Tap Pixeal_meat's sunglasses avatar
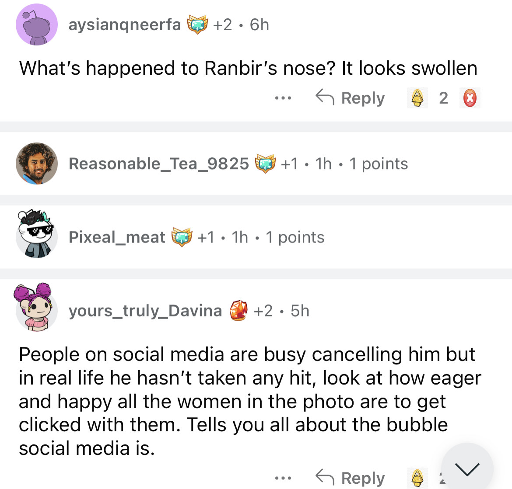512x489 pixels. [x=37, y=236]
